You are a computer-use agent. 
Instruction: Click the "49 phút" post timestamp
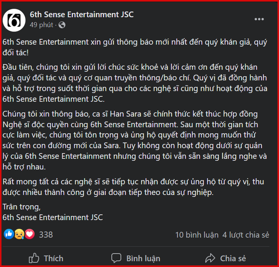(41, 25)
